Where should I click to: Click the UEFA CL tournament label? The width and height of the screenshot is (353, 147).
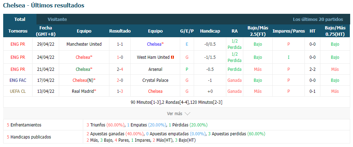click(x=18, y=91)
